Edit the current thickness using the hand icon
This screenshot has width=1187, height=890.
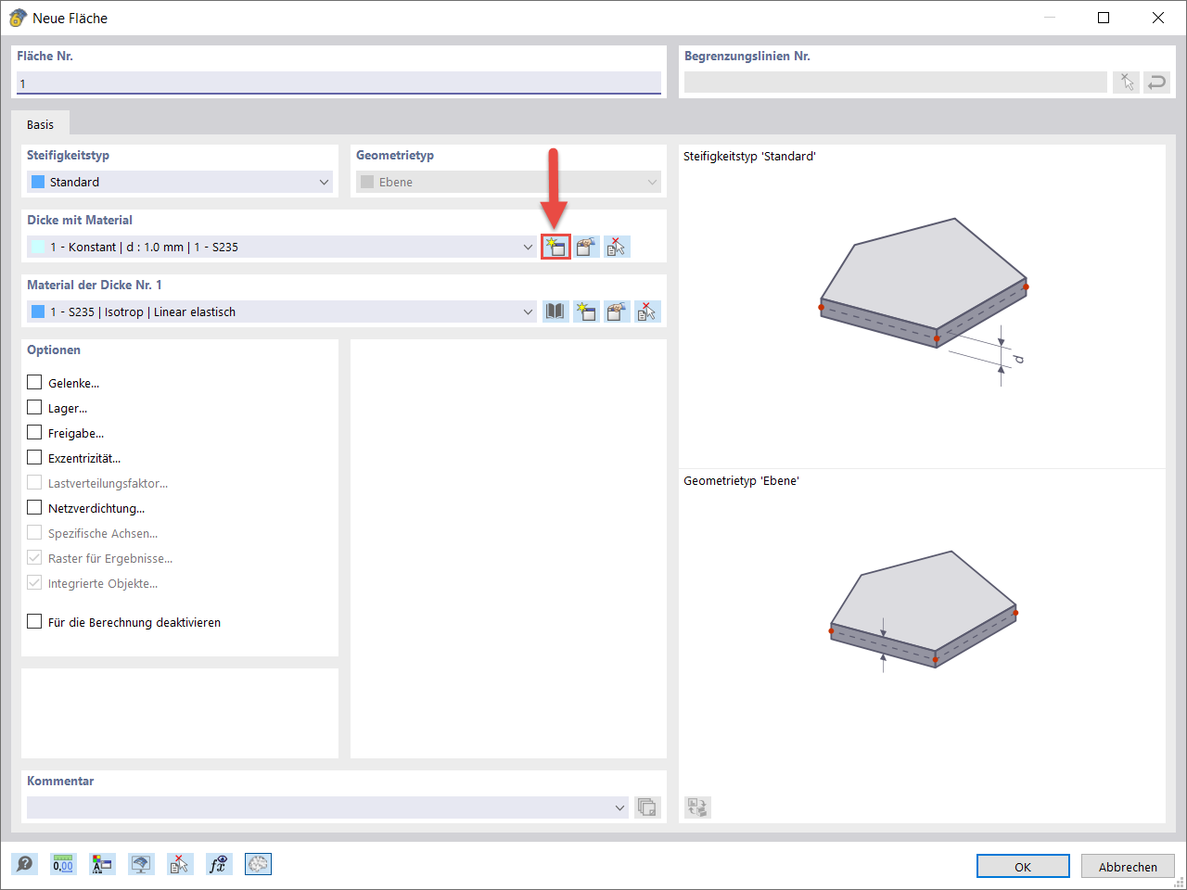tap(586, 246)
